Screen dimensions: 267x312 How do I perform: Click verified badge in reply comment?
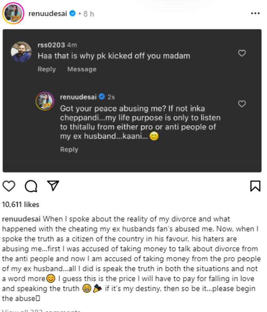tap(102, 97)
